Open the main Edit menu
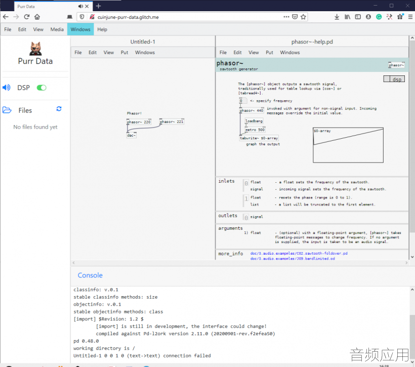This screenshot has height=367, width=415. coord(22,29)
